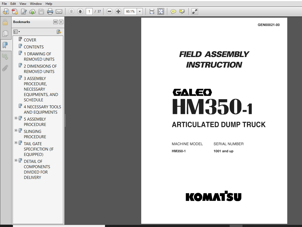Viewport: 302px width, 227px height.
Task: Collapse the Bookmarks pane double arrow
Action: coord(55,22)
